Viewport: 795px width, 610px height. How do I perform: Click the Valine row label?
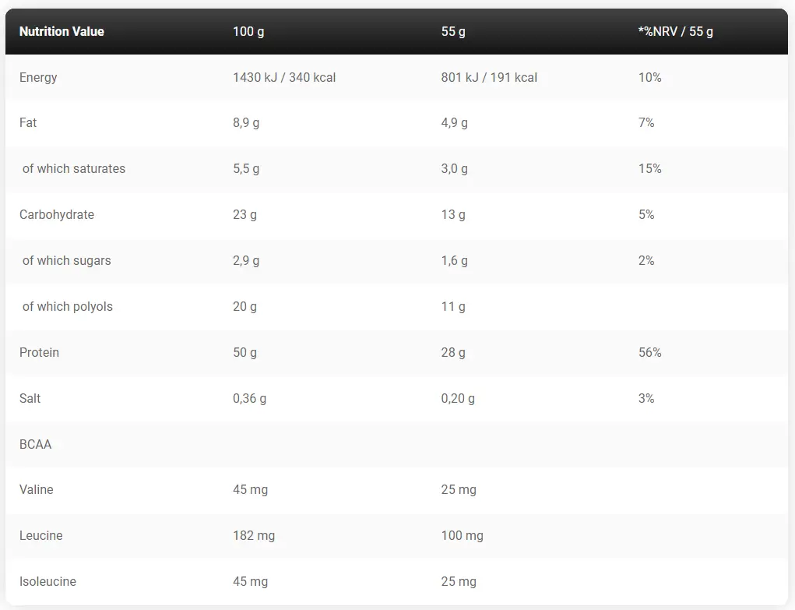pyautogui.click(x=37, y=489)
